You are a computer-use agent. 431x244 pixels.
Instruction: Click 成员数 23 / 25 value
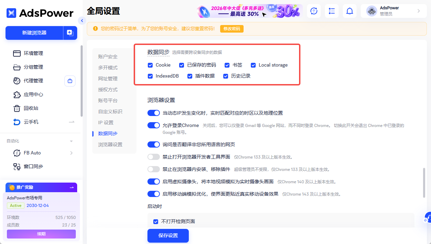pos(69,225)
